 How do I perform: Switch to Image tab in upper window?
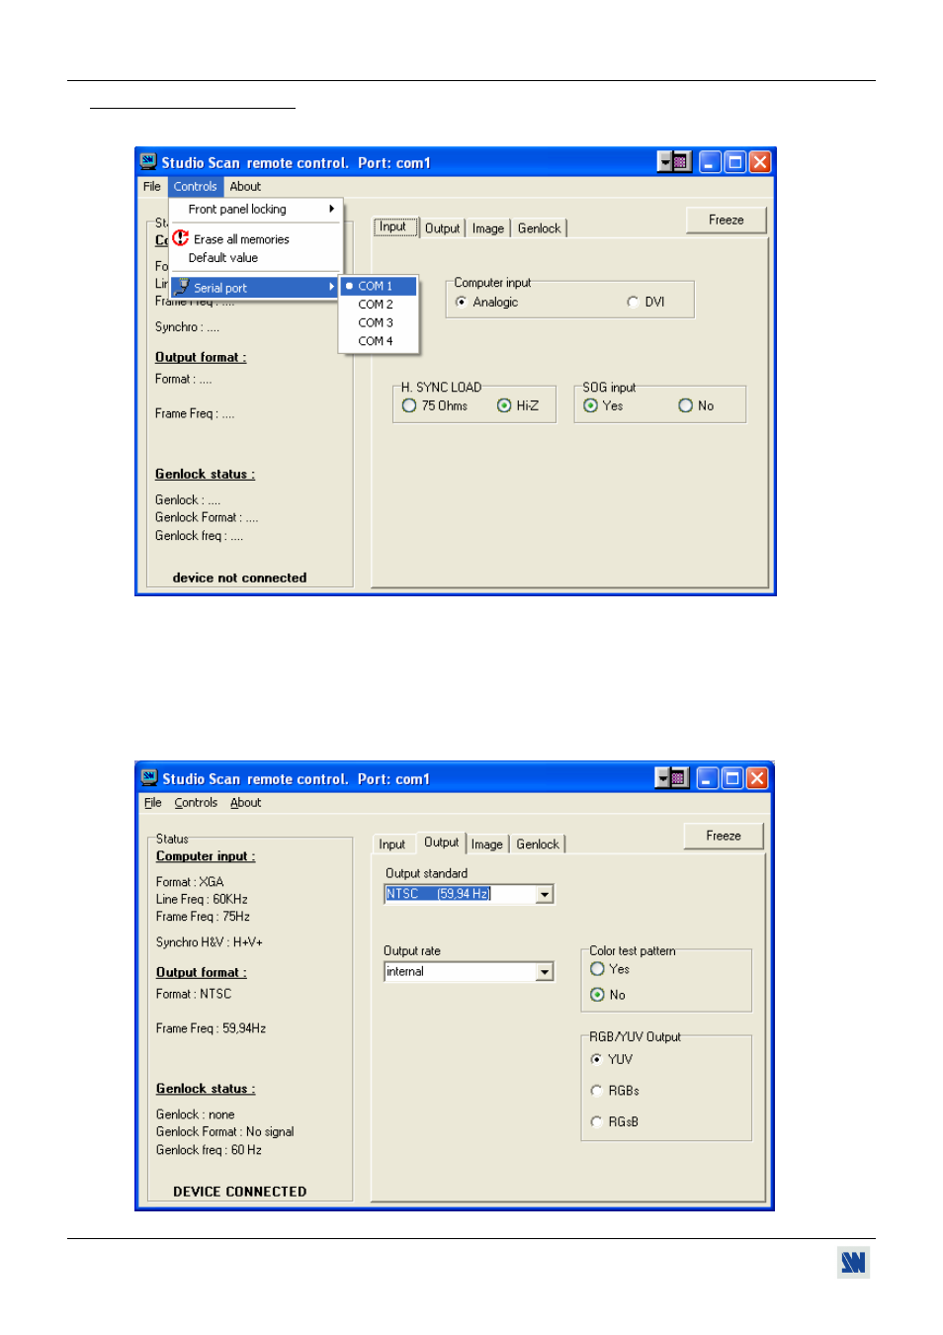488,228
